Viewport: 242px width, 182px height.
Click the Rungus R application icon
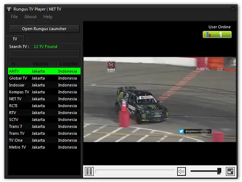click(9, 9)
